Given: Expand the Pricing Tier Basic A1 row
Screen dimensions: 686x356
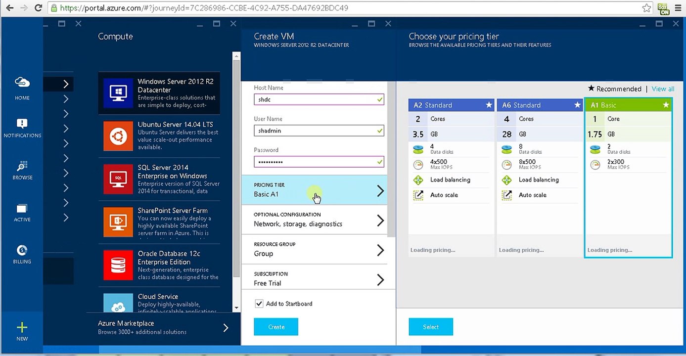Looking at the screenshot, I should (x=318, y=190).
